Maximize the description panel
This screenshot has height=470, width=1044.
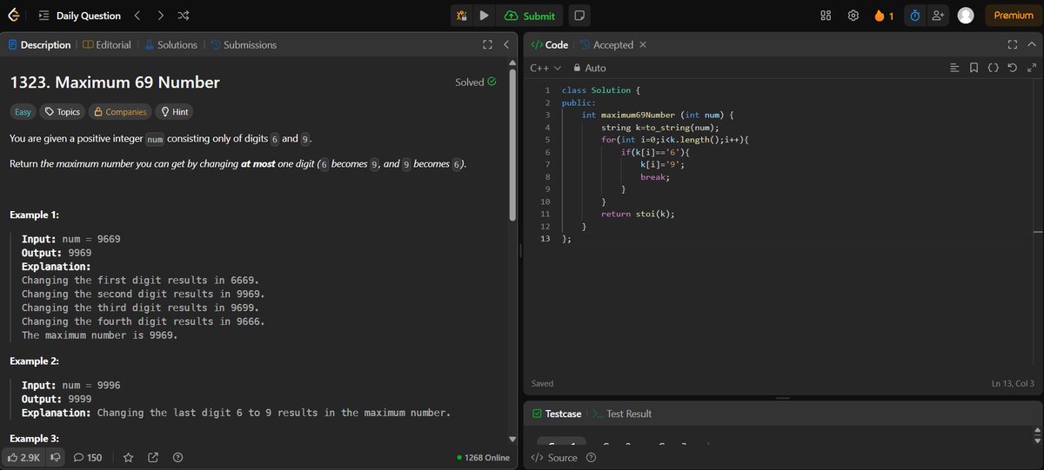[487, 44]
